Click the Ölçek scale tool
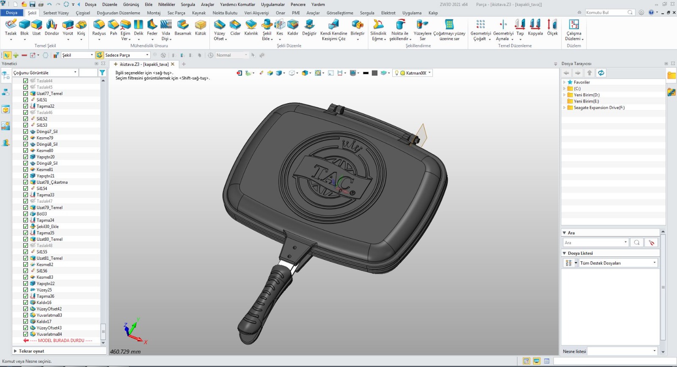This screenshot has height=367, width=677. pyautogui.click(x=552, y=27)
